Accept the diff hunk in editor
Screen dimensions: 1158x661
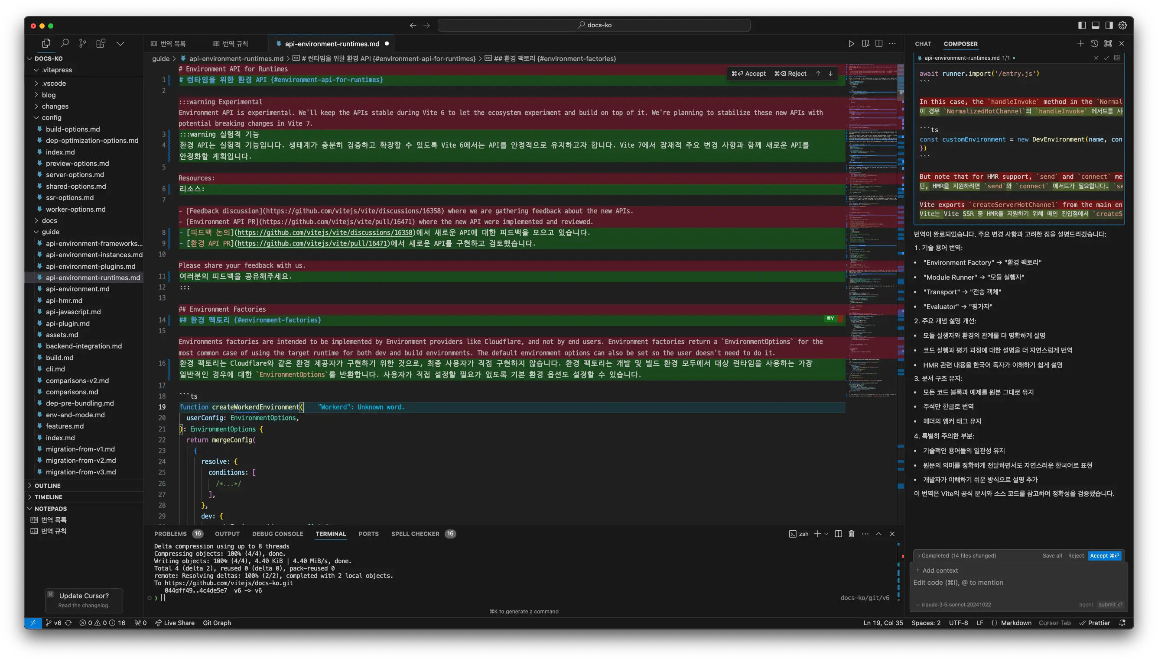tap(748, 74)
